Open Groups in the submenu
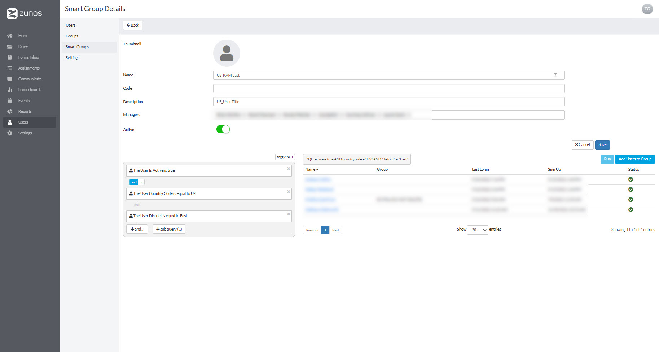659x352 pixels. tap(72, 36)
